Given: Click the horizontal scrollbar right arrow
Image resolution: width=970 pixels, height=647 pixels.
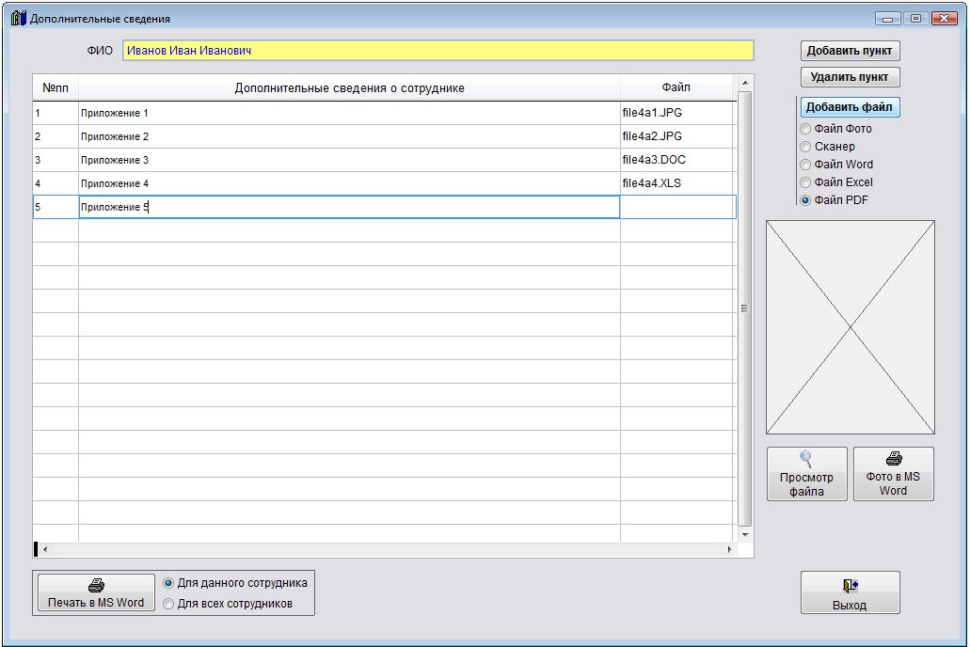Looking at the screenshot, I should point(730,549).
